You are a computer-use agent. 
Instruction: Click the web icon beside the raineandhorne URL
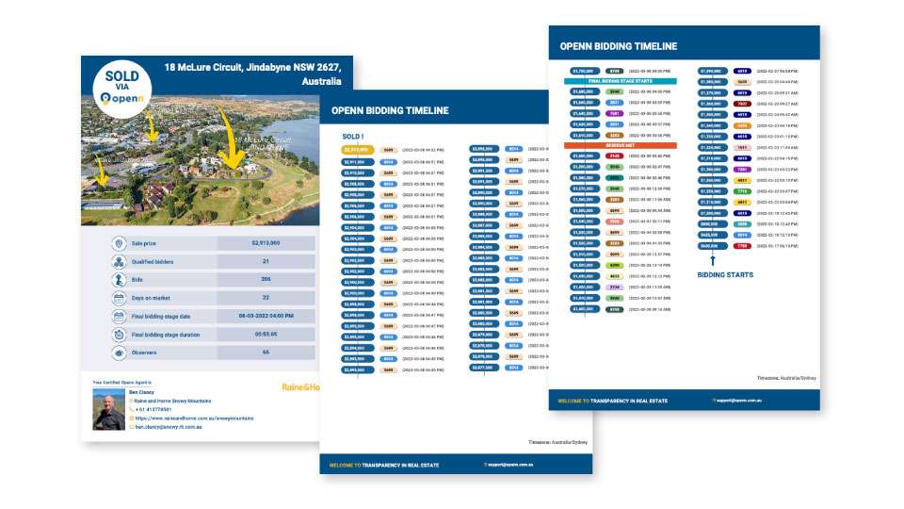(132, 419)
